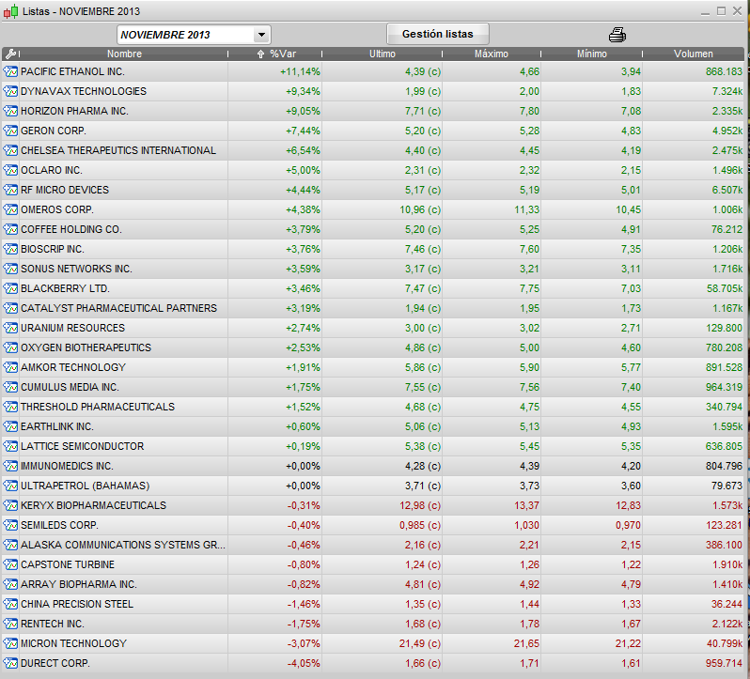Open chart icon for OXYGEN BIOTHERAPEUTICS
Image resolution: width=750 pixels, height=679 pixels.
[x=10, y=347]
